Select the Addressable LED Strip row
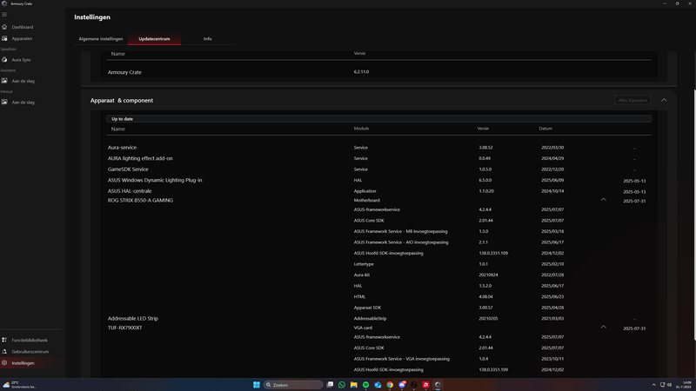Image resolution: width=696 pixels, height=391 pixels. 378,318
